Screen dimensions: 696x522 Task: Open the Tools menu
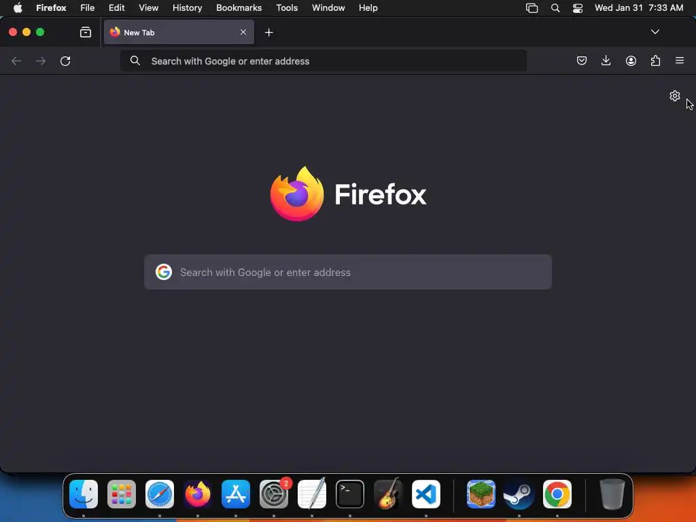pos(288,7)
